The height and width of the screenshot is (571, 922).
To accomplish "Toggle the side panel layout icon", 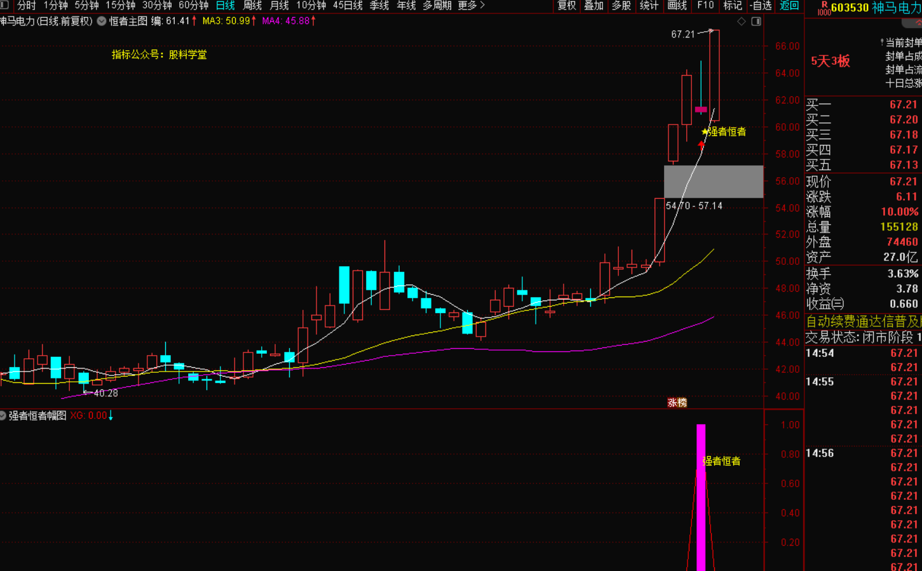I will coord(756,22).
